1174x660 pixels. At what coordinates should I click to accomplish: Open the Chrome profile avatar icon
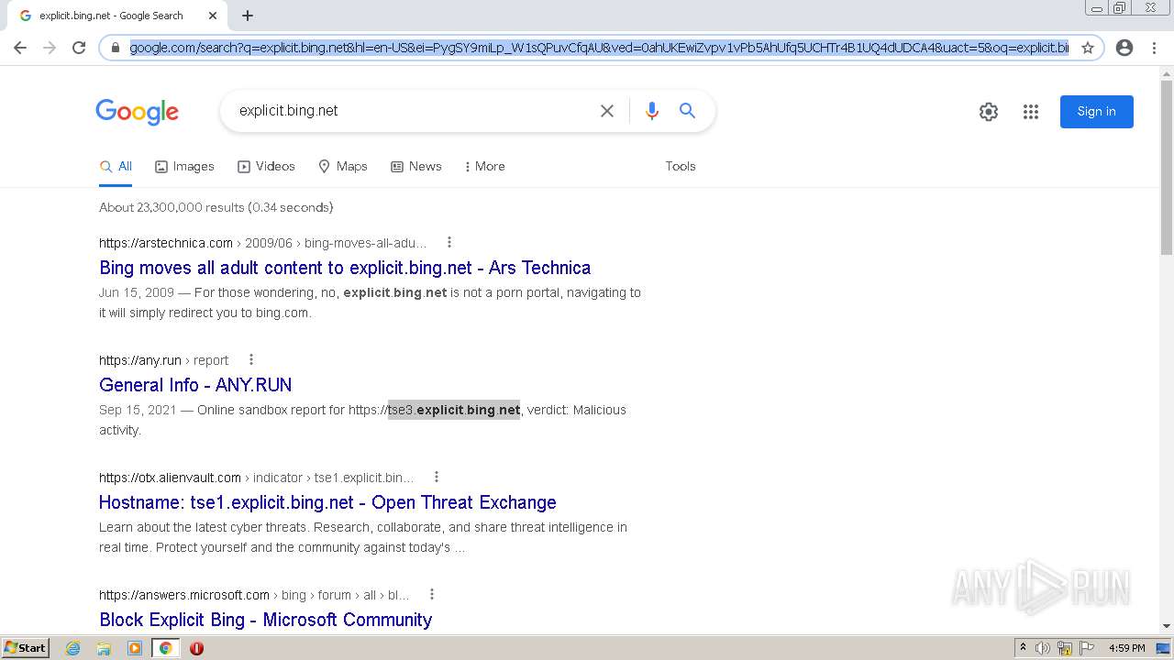click(x=1124, y=48)
